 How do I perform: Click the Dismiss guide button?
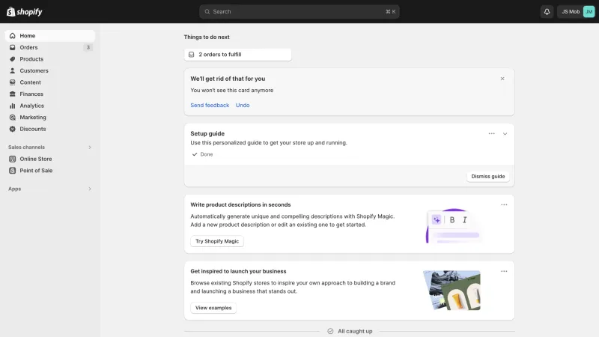(488, 177)
